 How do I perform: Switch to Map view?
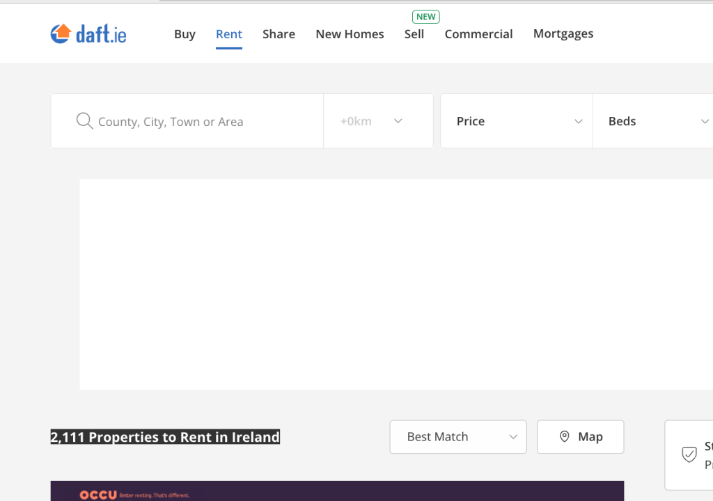[580, 437]
